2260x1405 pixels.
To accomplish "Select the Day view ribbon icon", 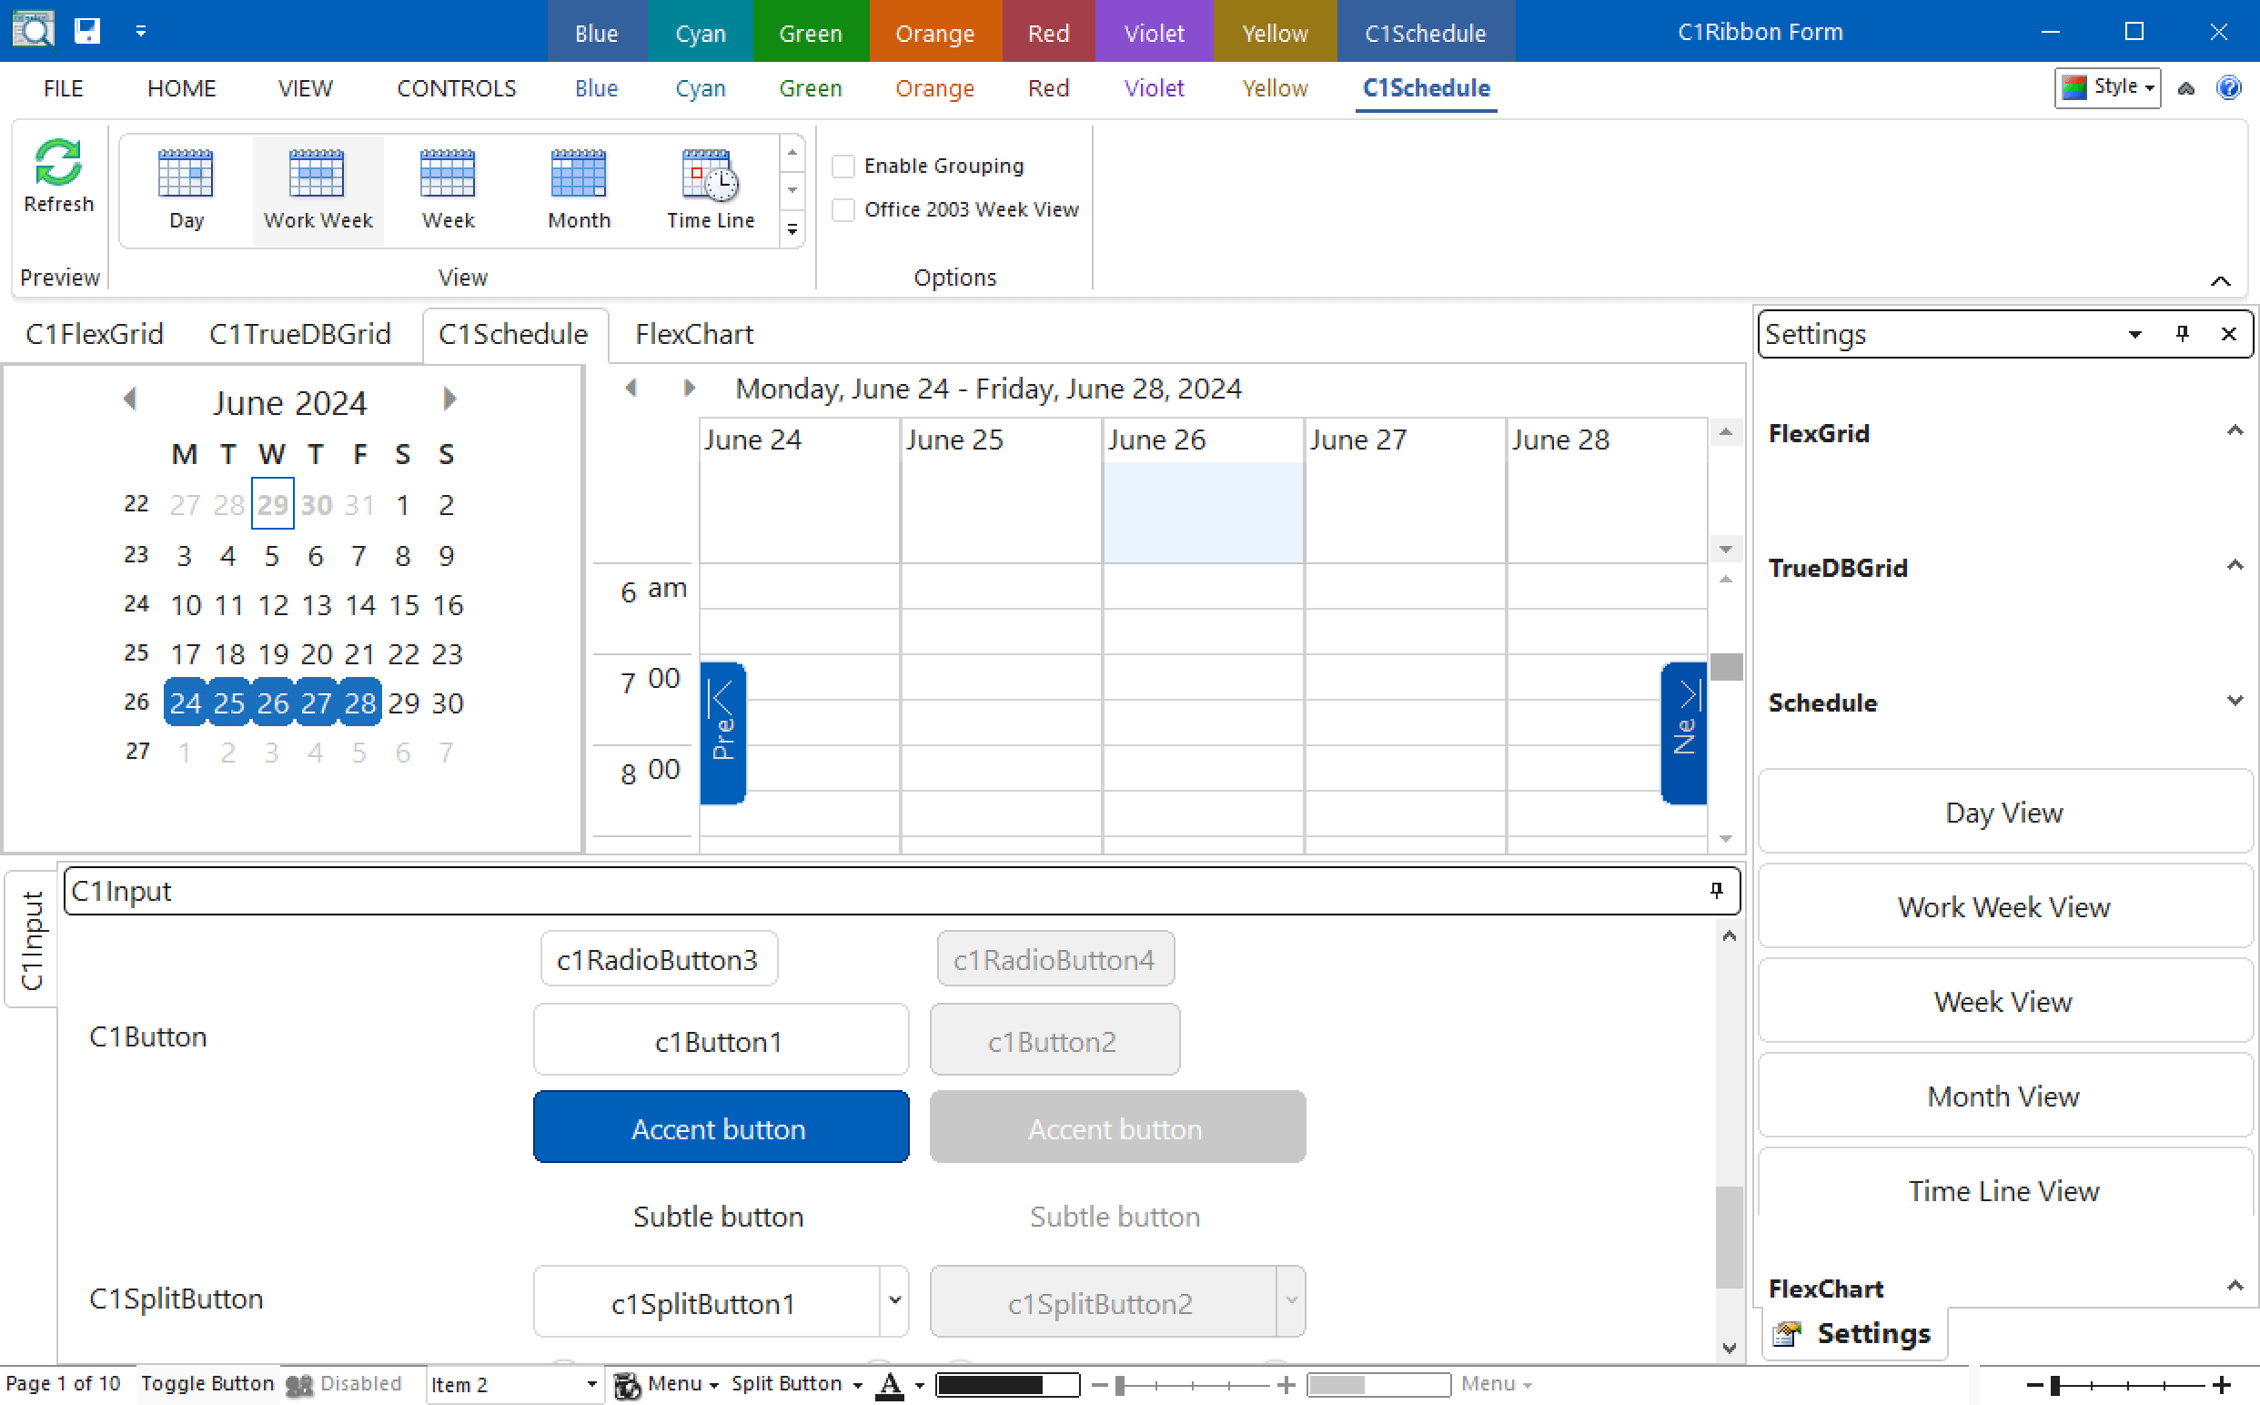I will click(x=186, y=175).
